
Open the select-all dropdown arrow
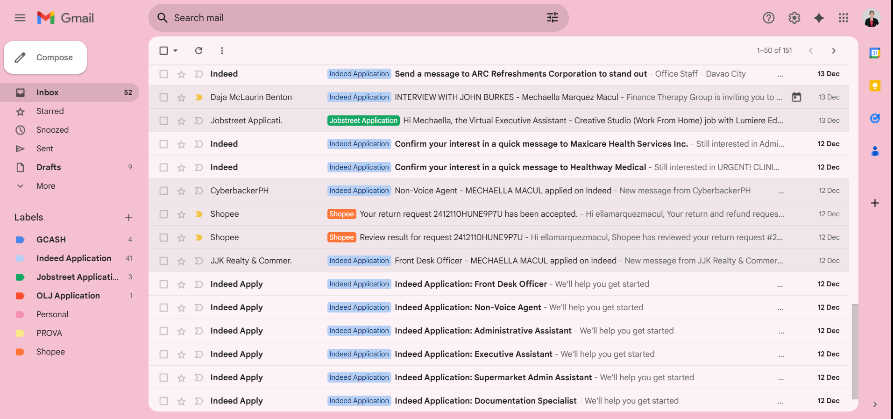(176, 50)
